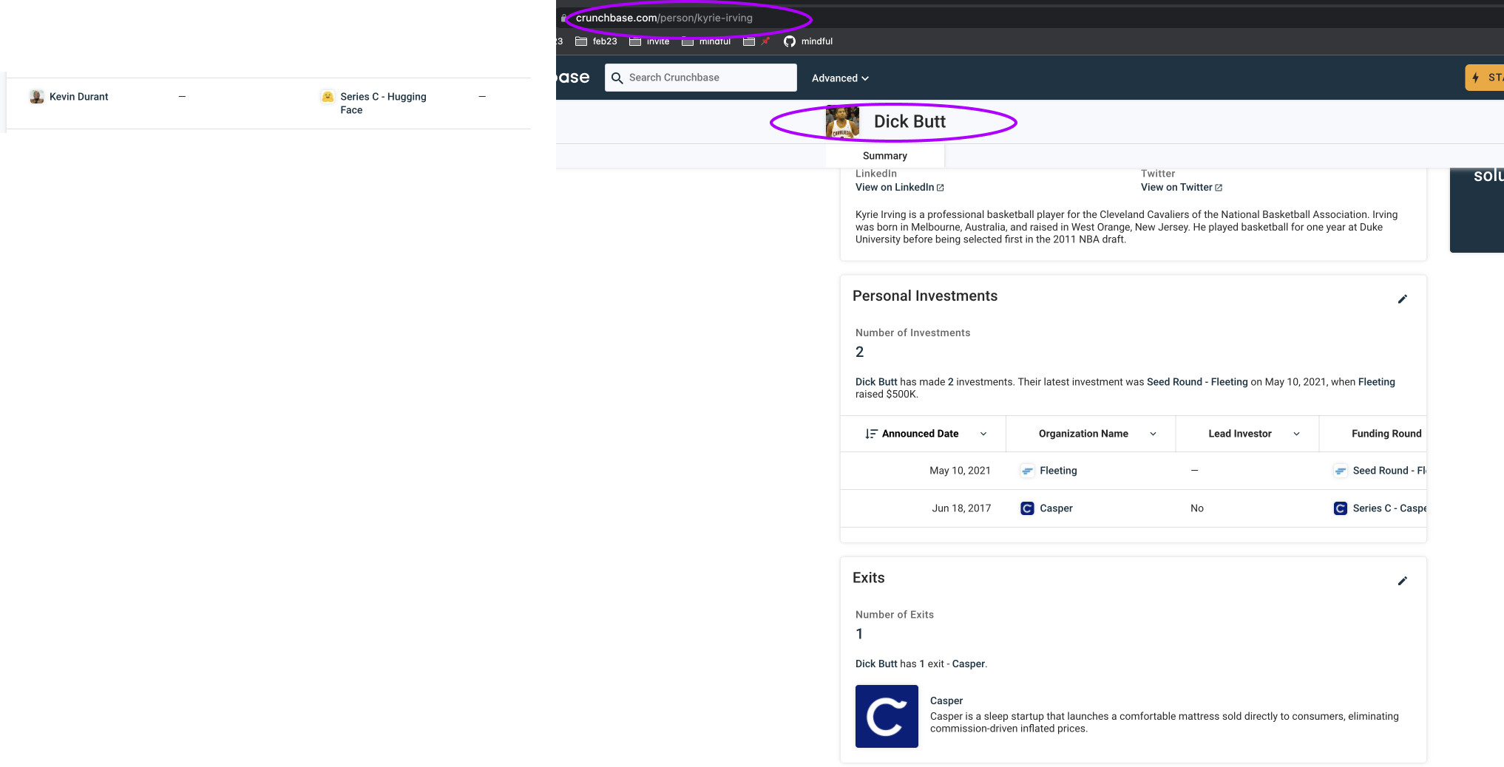This screenshot has height=767, width=1504.
Task: Click the browser address bar URL
Action: click(664, 18)
